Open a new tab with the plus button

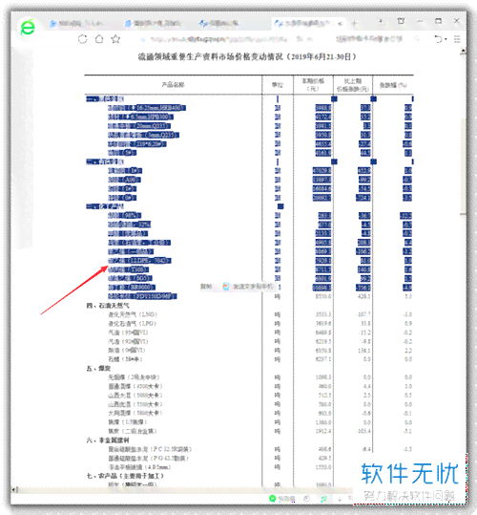pos(354,23)
